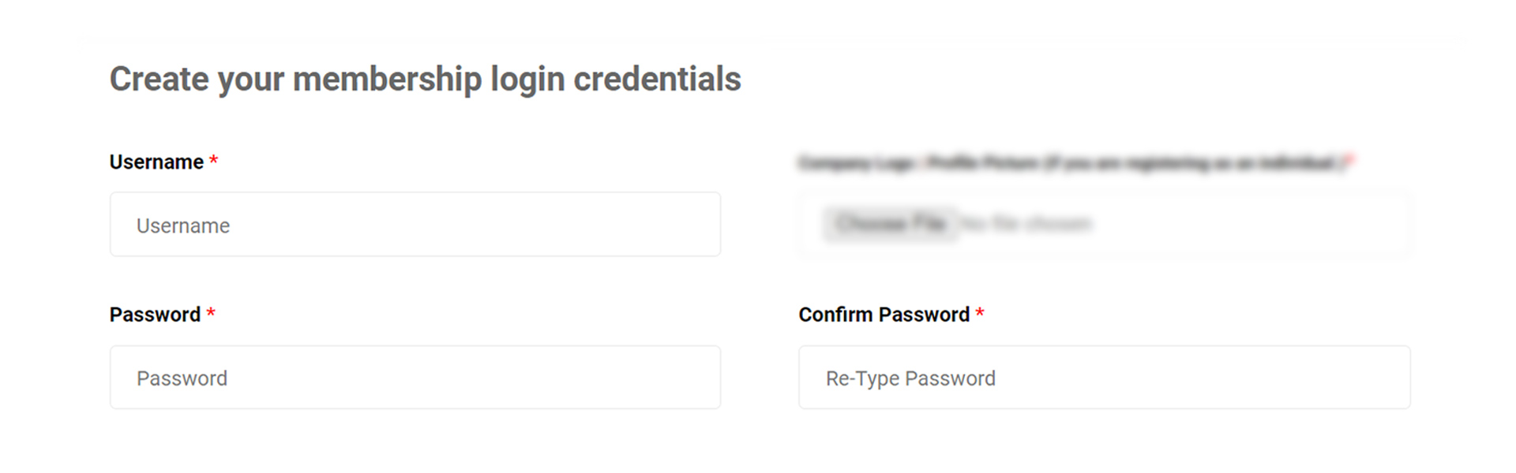Click the empty area of the file upload box
This screenshot has height=473, width=1516.
click(x=1251, y=224)
